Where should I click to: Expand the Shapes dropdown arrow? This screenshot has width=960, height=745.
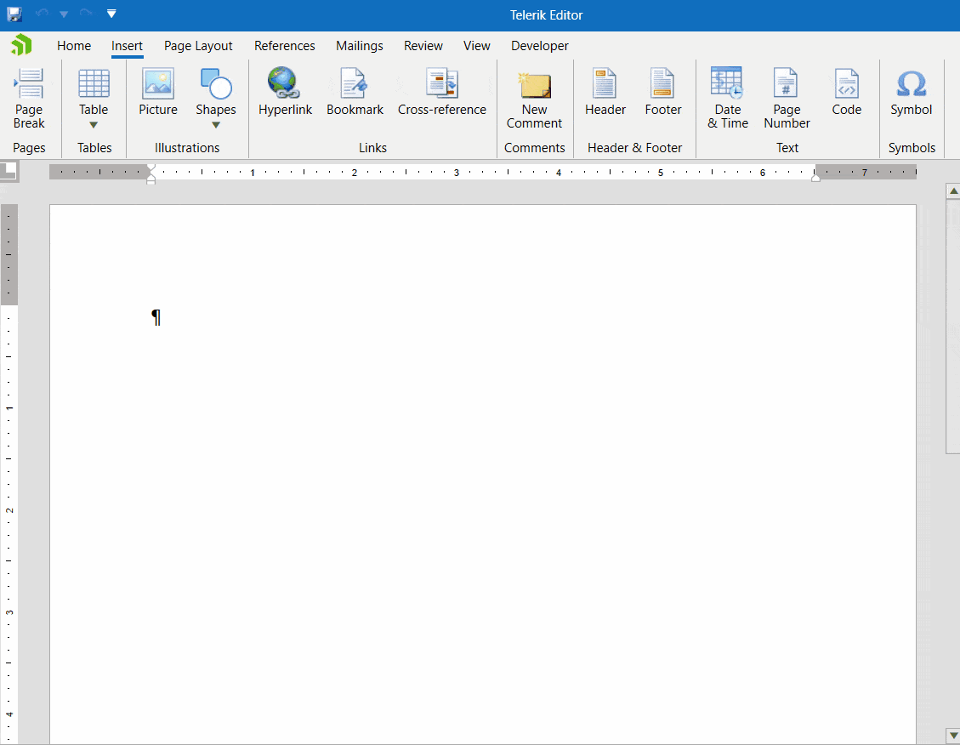(x=216, y=125)
